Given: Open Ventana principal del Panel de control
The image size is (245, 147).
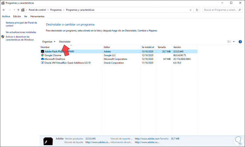Looking at the screenshot, I should 21,24.
